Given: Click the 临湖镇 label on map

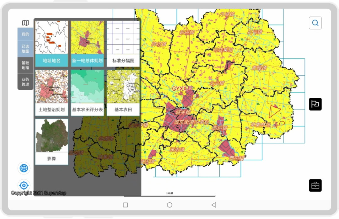Looking at the screenshot, I should (x=106, y=139).
